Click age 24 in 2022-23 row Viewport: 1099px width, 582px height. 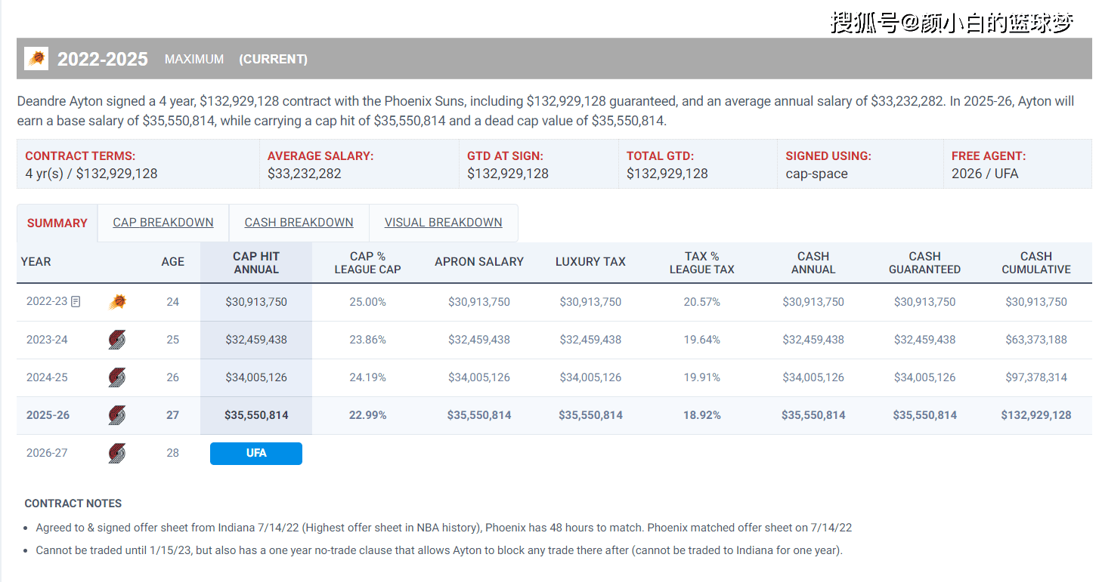[173, 302]
